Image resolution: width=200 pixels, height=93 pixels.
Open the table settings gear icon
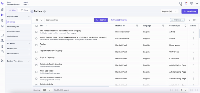(194, 20)
